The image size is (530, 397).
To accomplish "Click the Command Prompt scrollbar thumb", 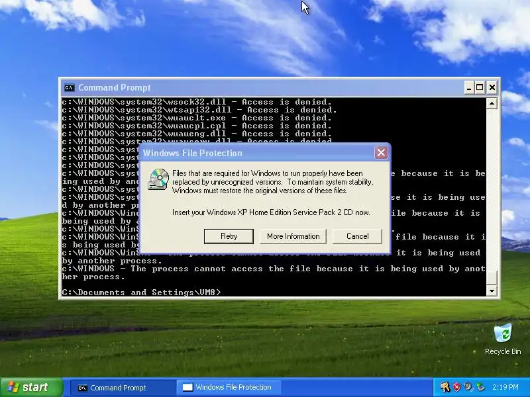I will (x=492, y=277).
